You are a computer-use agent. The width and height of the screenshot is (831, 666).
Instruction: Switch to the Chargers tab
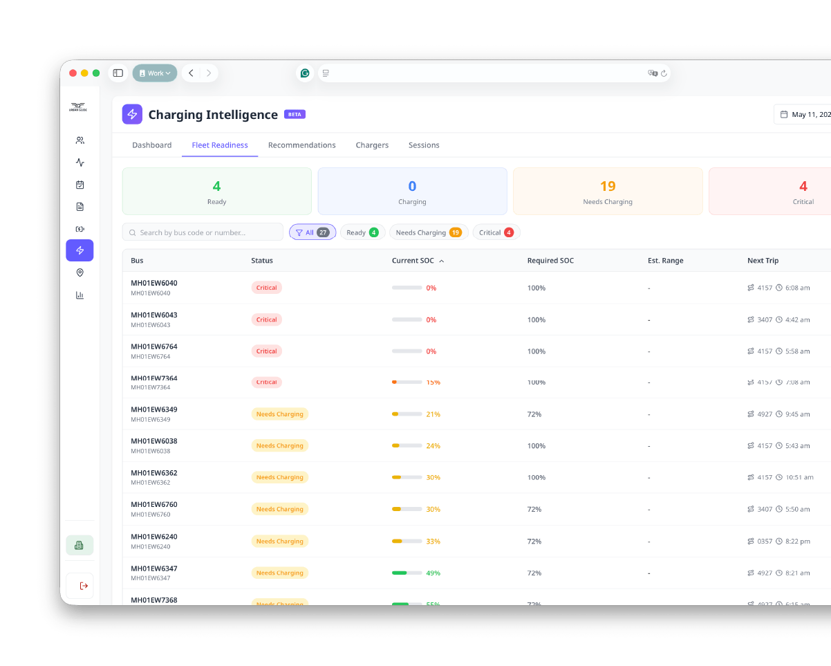pos(372,145)
